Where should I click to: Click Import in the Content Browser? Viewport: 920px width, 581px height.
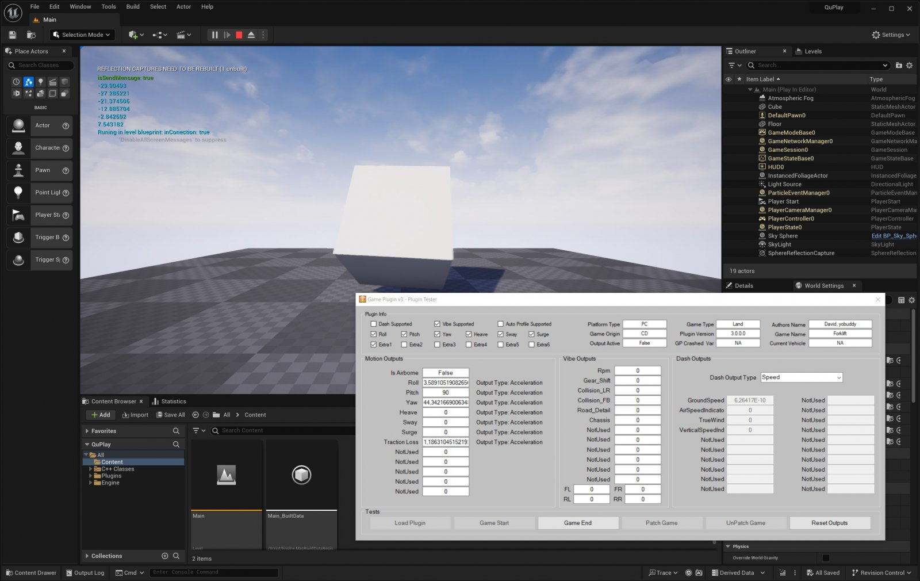coord(136,415)
